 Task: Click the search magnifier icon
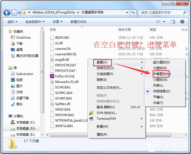pos(185,12)
